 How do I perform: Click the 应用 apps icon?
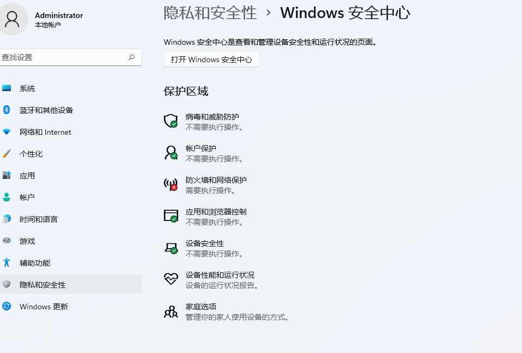point(7,175)
